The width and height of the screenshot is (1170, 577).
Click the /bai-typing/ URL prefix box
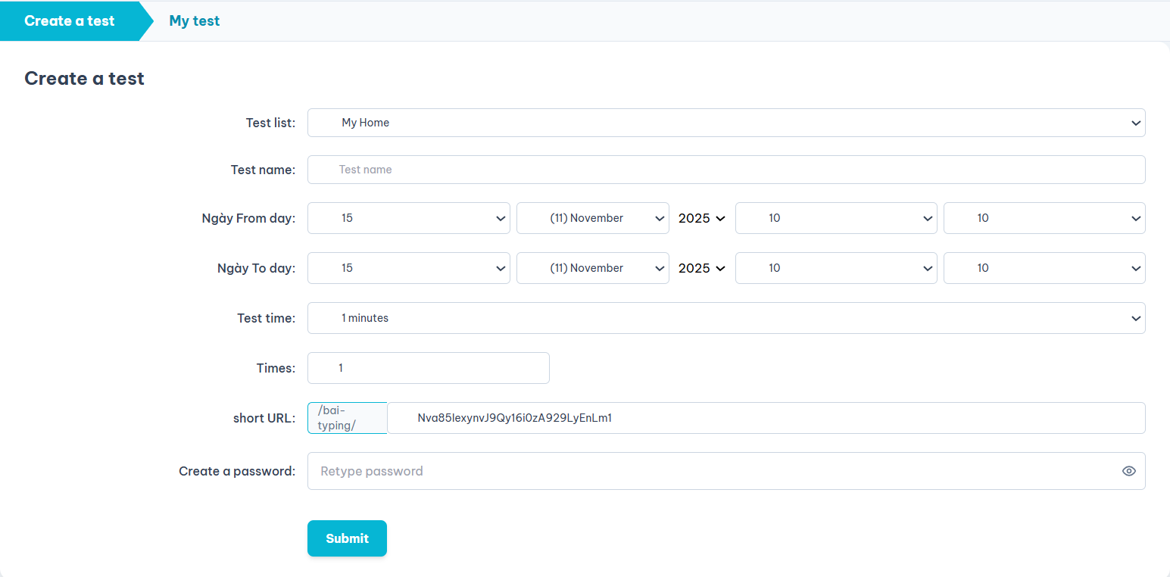pos(347,417)
